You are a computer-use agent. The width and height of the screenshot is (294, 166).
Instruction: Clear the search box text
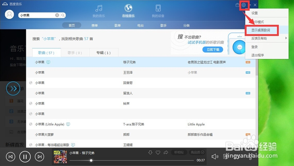pyautogui.click(x=57, y=15)
